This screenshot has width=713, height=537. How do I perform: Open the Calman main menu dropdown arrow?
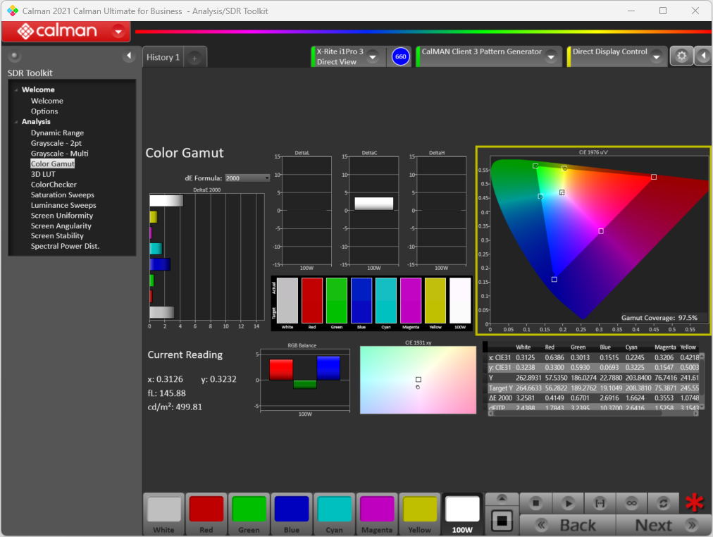click(118, 32)
